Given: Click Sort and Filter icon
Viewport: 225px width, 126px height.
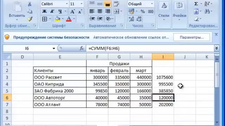Looking at the screenshot, I should (207, 4).
